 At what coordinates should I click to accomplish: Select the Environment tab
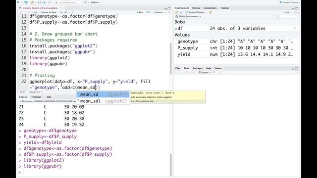tap(182, 8)
